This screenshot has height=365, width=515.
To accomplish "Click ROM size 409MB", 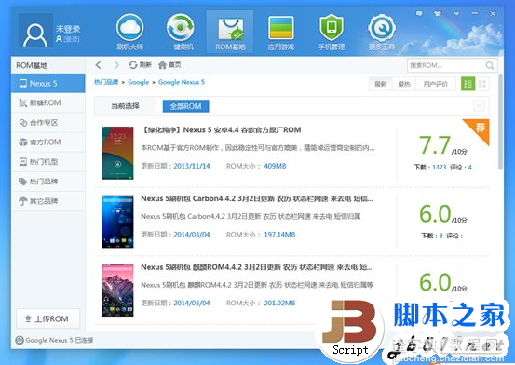I will [275, 166].
